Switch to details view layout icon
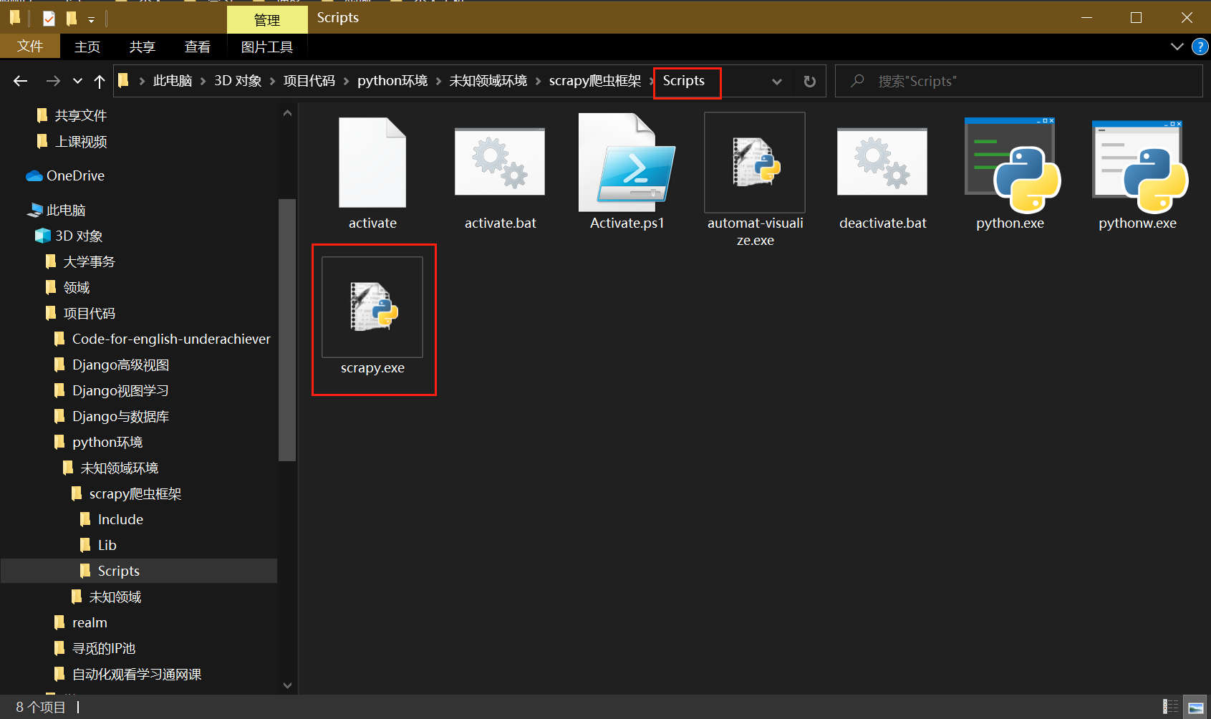Viewport: 1211px width, 719px height. click(1170, 707)
